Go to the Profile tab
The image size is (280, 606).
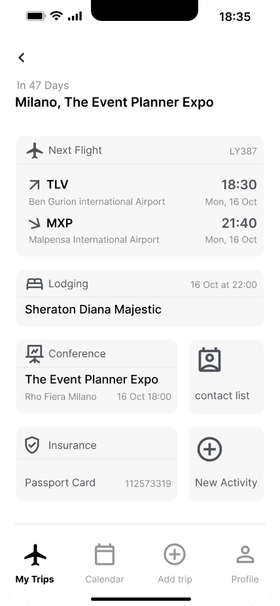(245, 564)
